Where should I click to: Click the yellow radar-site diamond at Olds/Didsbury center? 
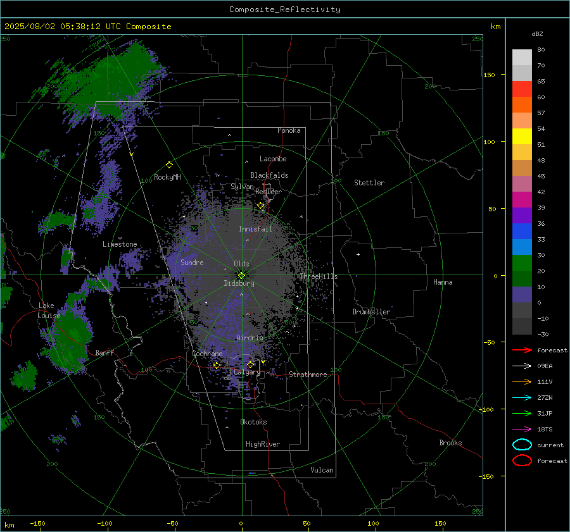pos(242,276)
